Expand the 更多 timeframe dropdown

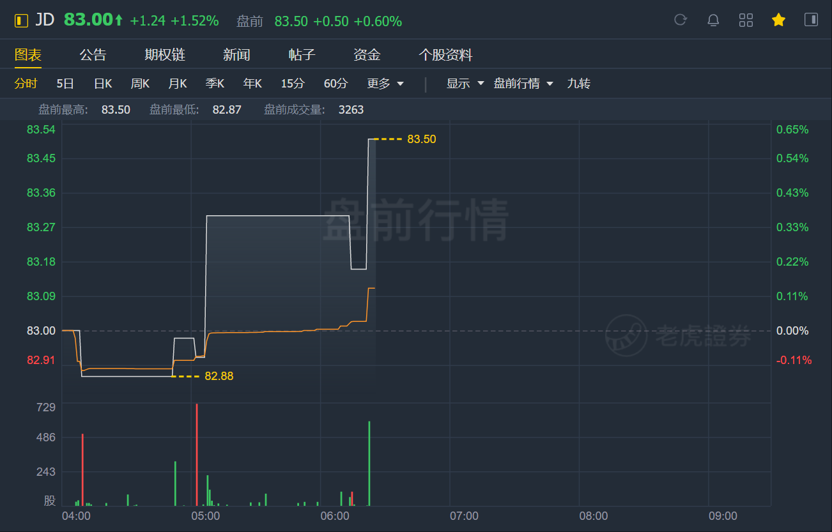coord(385,84)
